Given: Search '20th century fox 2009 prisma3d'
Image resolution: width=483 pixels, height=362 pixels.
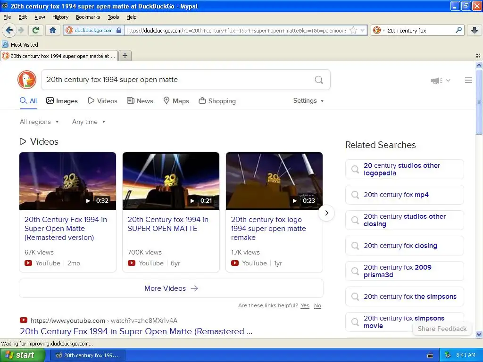Looking at the screenshot, I should pyautogui.click(x=404, y=271).
